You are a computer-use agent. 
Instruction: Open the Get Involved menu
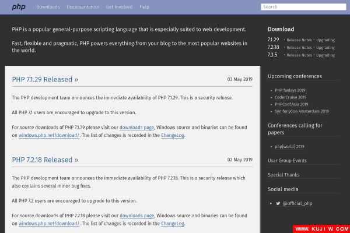(119, 7)
